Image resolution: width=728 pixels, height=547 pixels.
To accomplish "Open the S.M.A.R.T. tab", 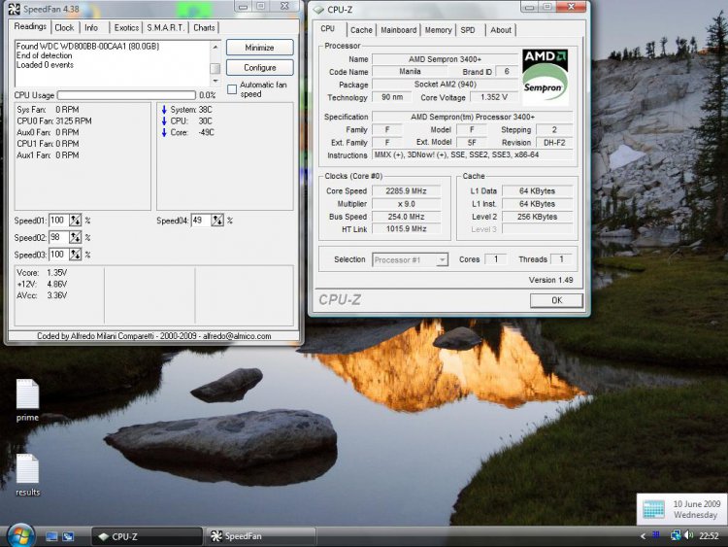I will pyautogui.click(x=165, y=28).
